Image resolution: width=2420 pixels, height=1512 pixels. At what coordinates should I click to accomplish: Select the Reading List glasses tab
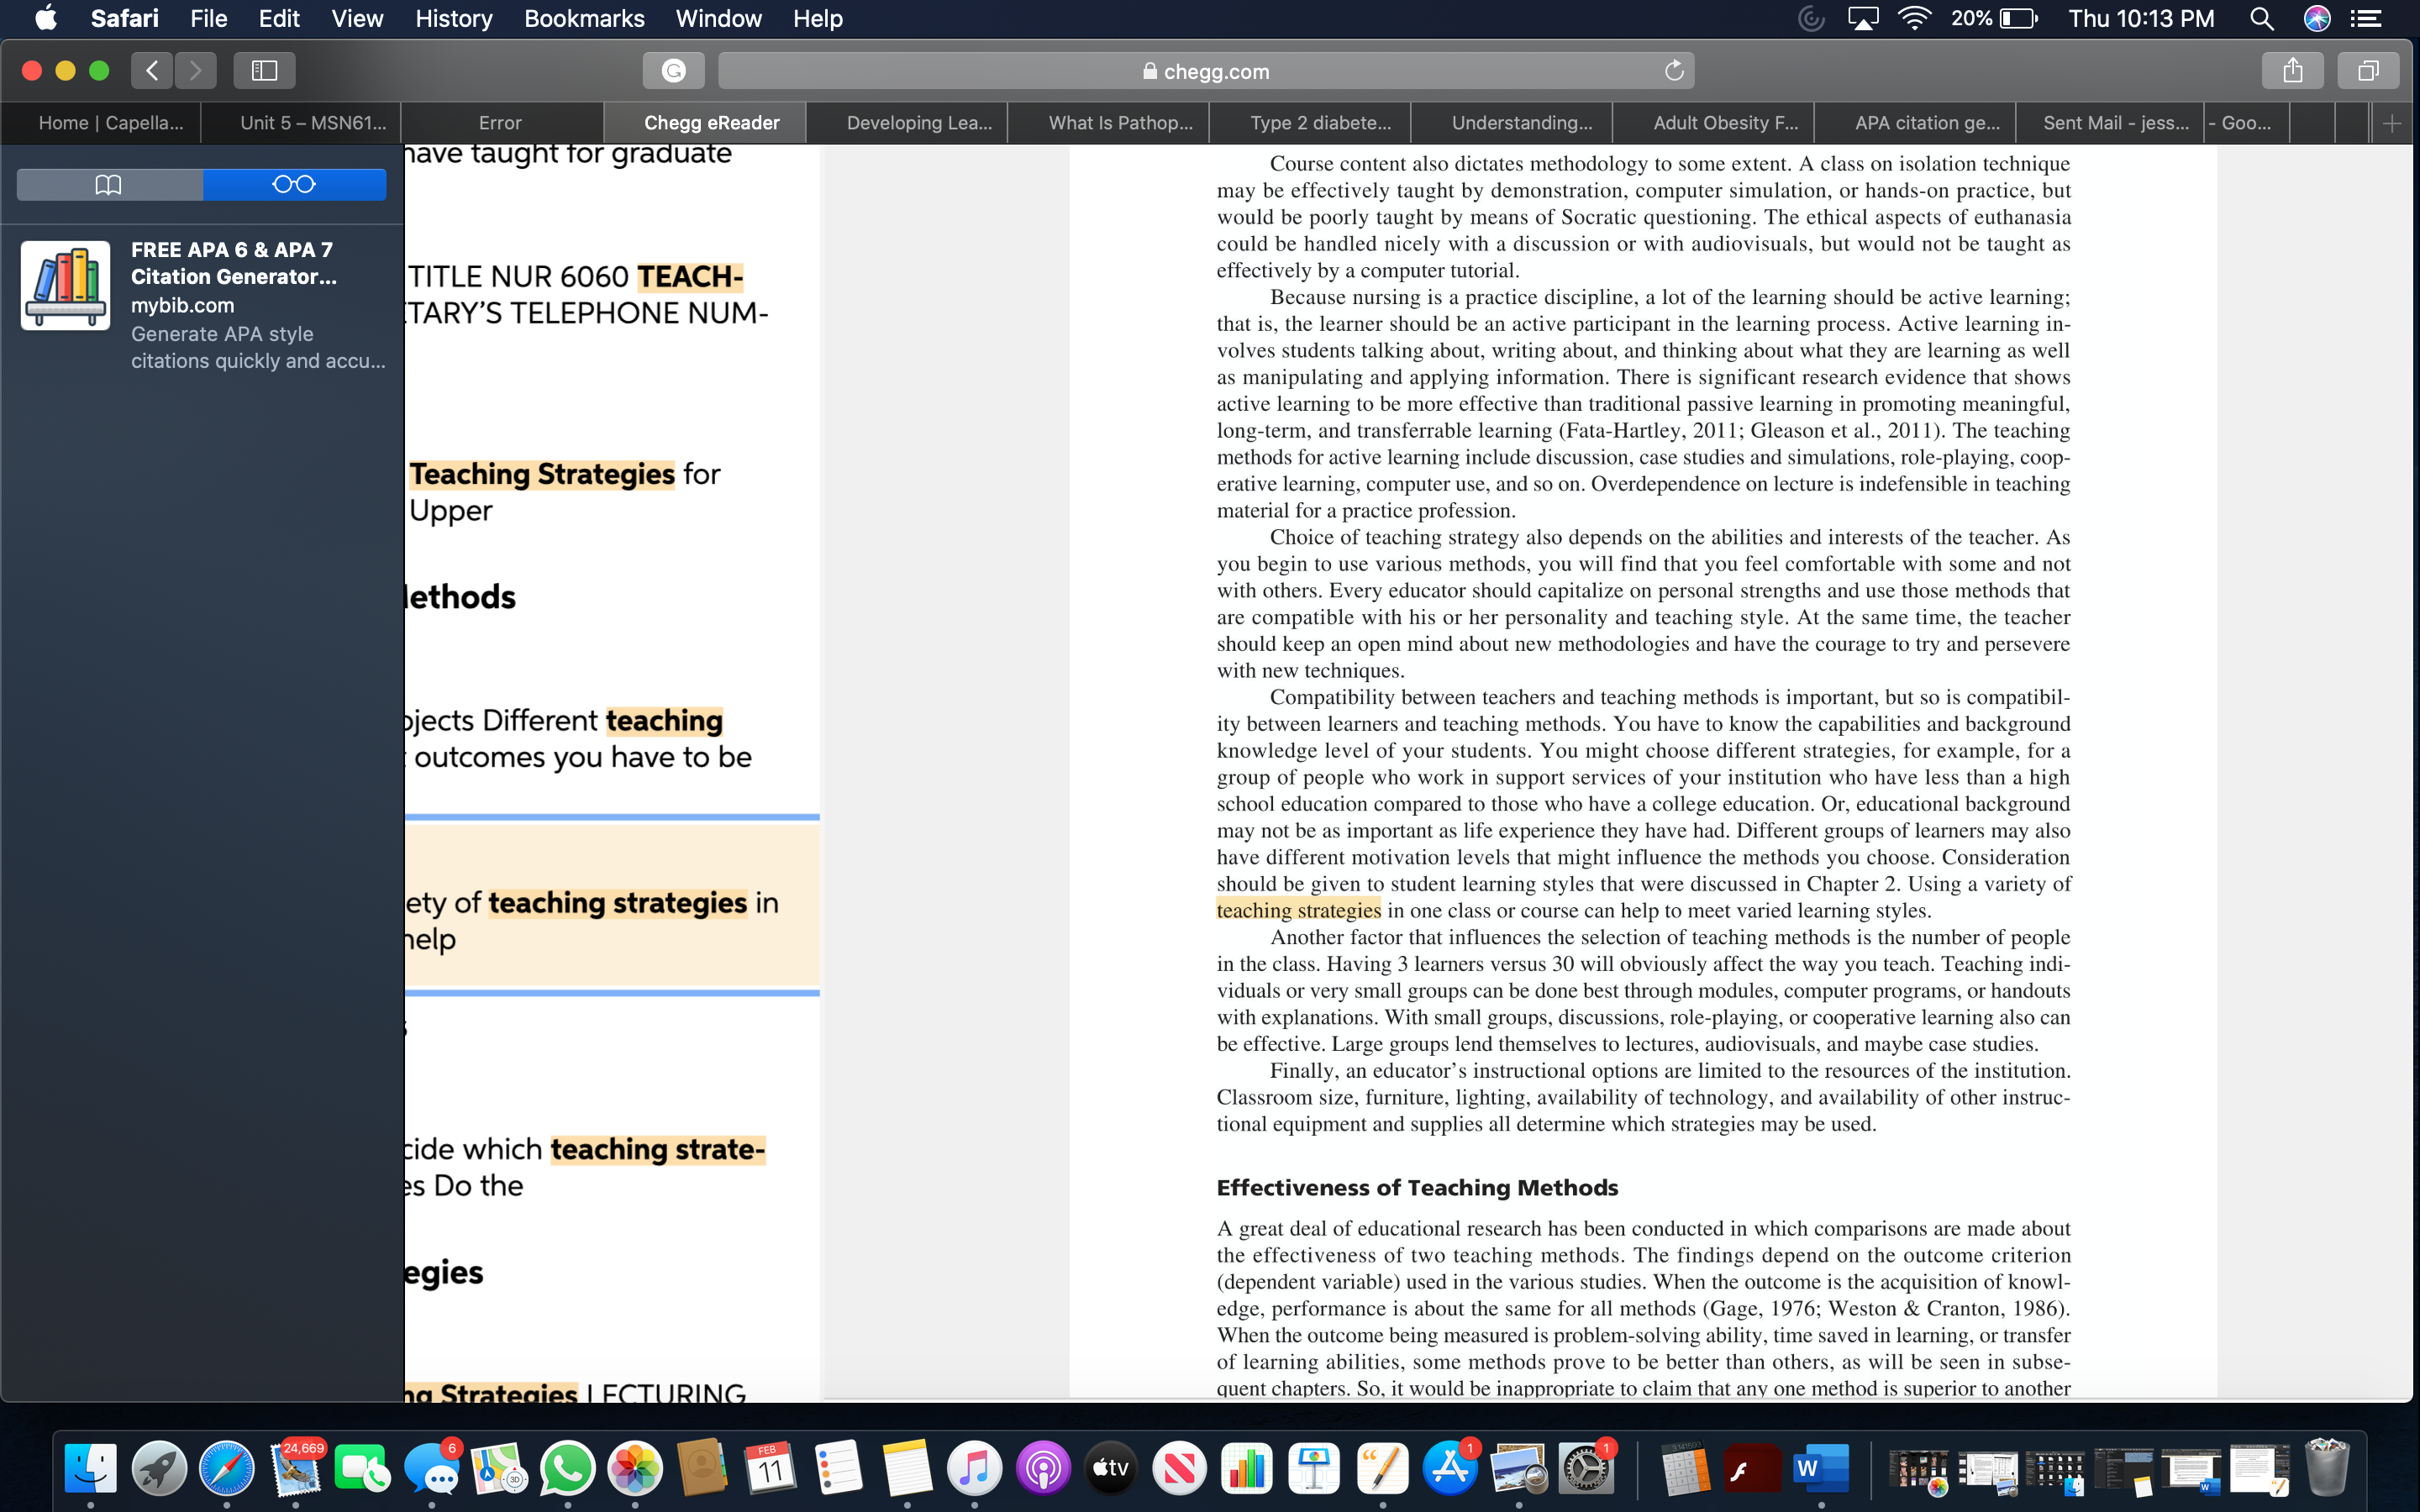[x=294, y=184]
